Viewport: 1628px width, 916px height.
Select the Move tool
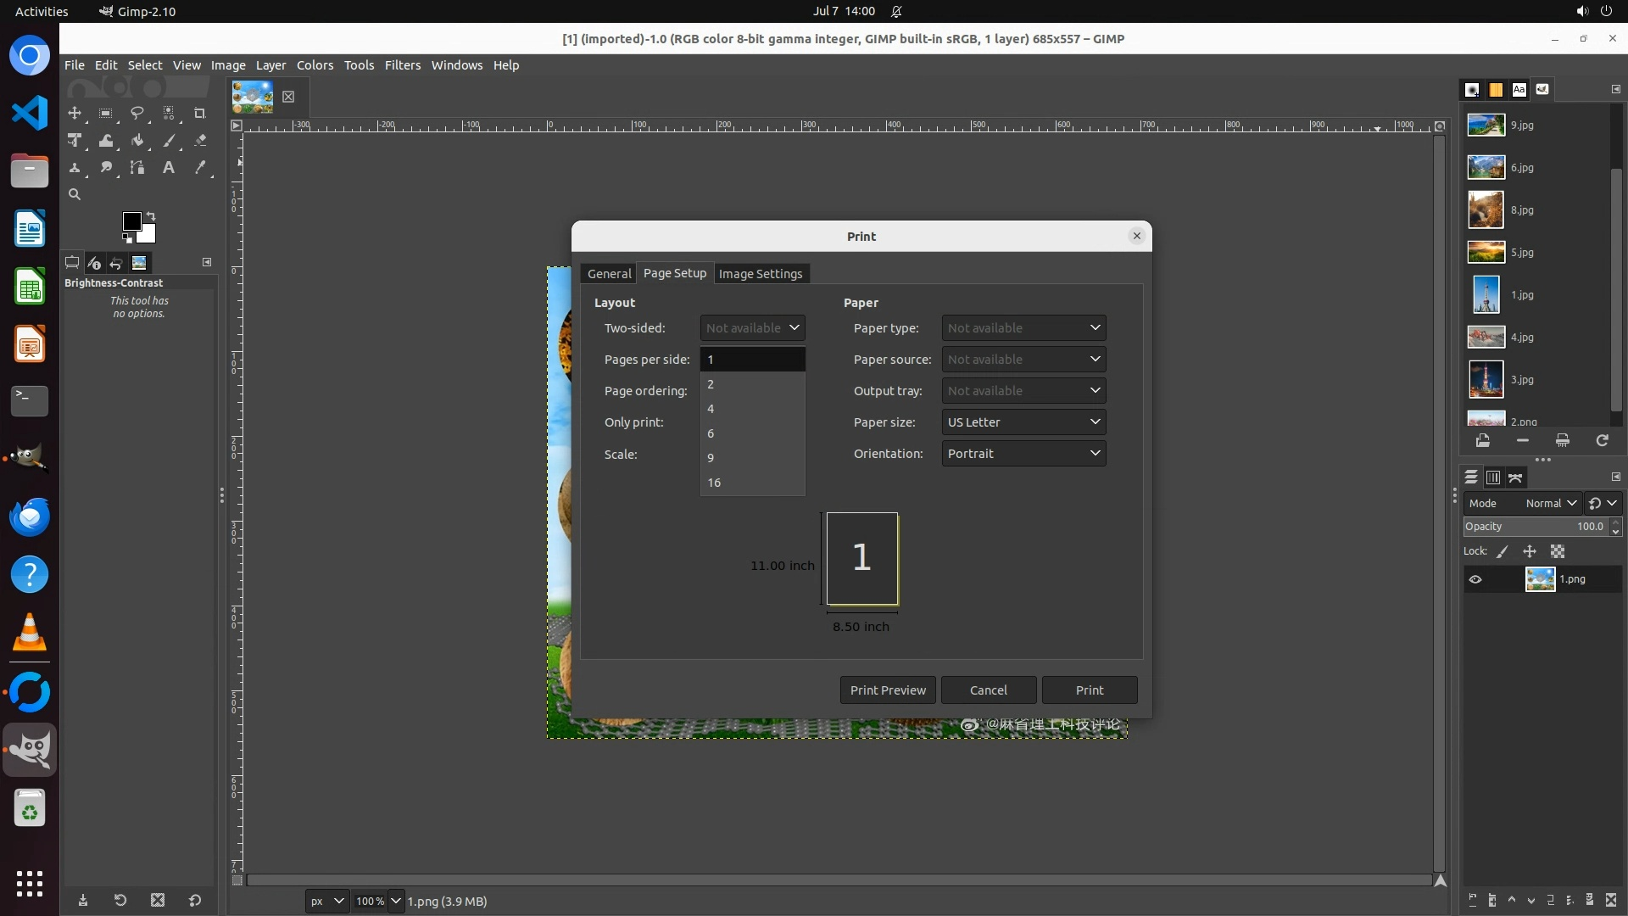[x=75, y=113]
